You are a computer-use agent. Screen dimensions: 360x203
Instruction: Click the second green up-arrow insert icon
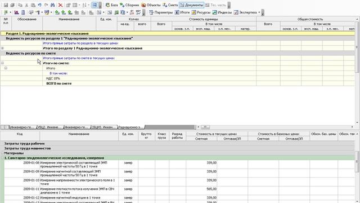pyautogui.click(x=64, y=12)
